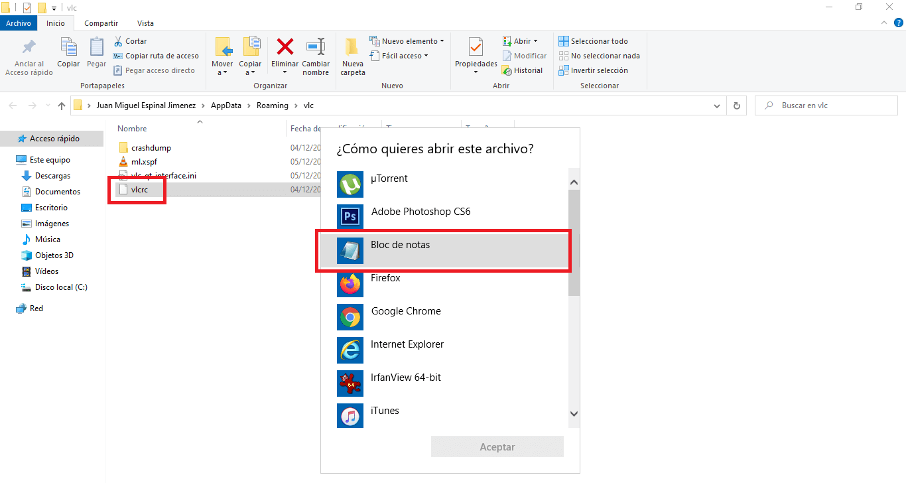Click the back navigation arrow
This screenshot has width=906, height=483.
[13, 105]
